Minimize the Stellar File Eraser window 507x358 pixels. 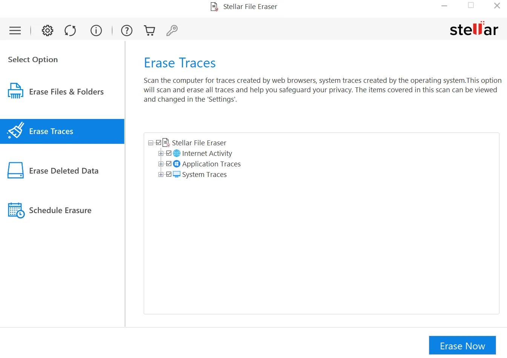444,6
